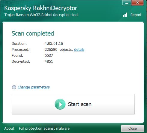147x133 pixels.
Task: Click the green play icon
Action: tap(60, 104)
